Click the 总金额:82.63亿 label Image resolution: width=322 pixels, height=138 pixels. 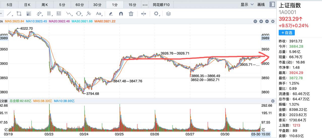click(x=20, y=101)
